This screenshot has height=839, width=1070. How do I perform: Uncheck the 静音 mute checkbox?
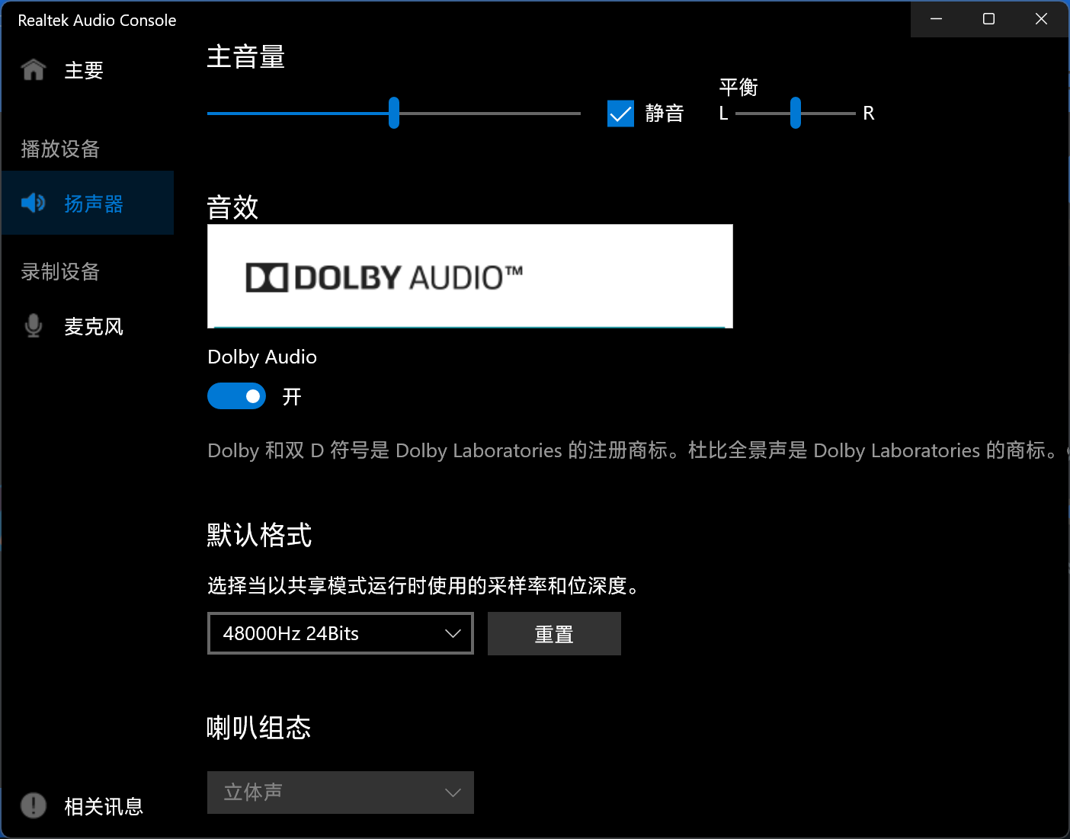pyautogui.click(x=620, y=114)
